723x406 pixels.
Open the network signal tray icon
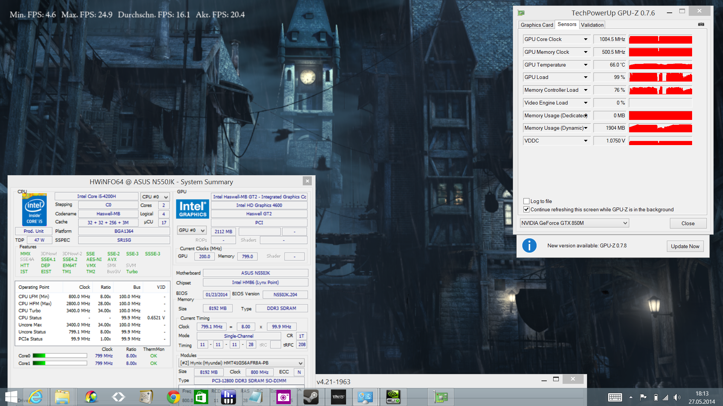[666, 397]
